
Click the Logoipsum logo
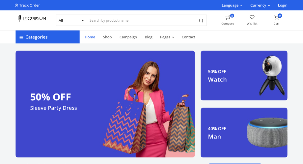32,18
